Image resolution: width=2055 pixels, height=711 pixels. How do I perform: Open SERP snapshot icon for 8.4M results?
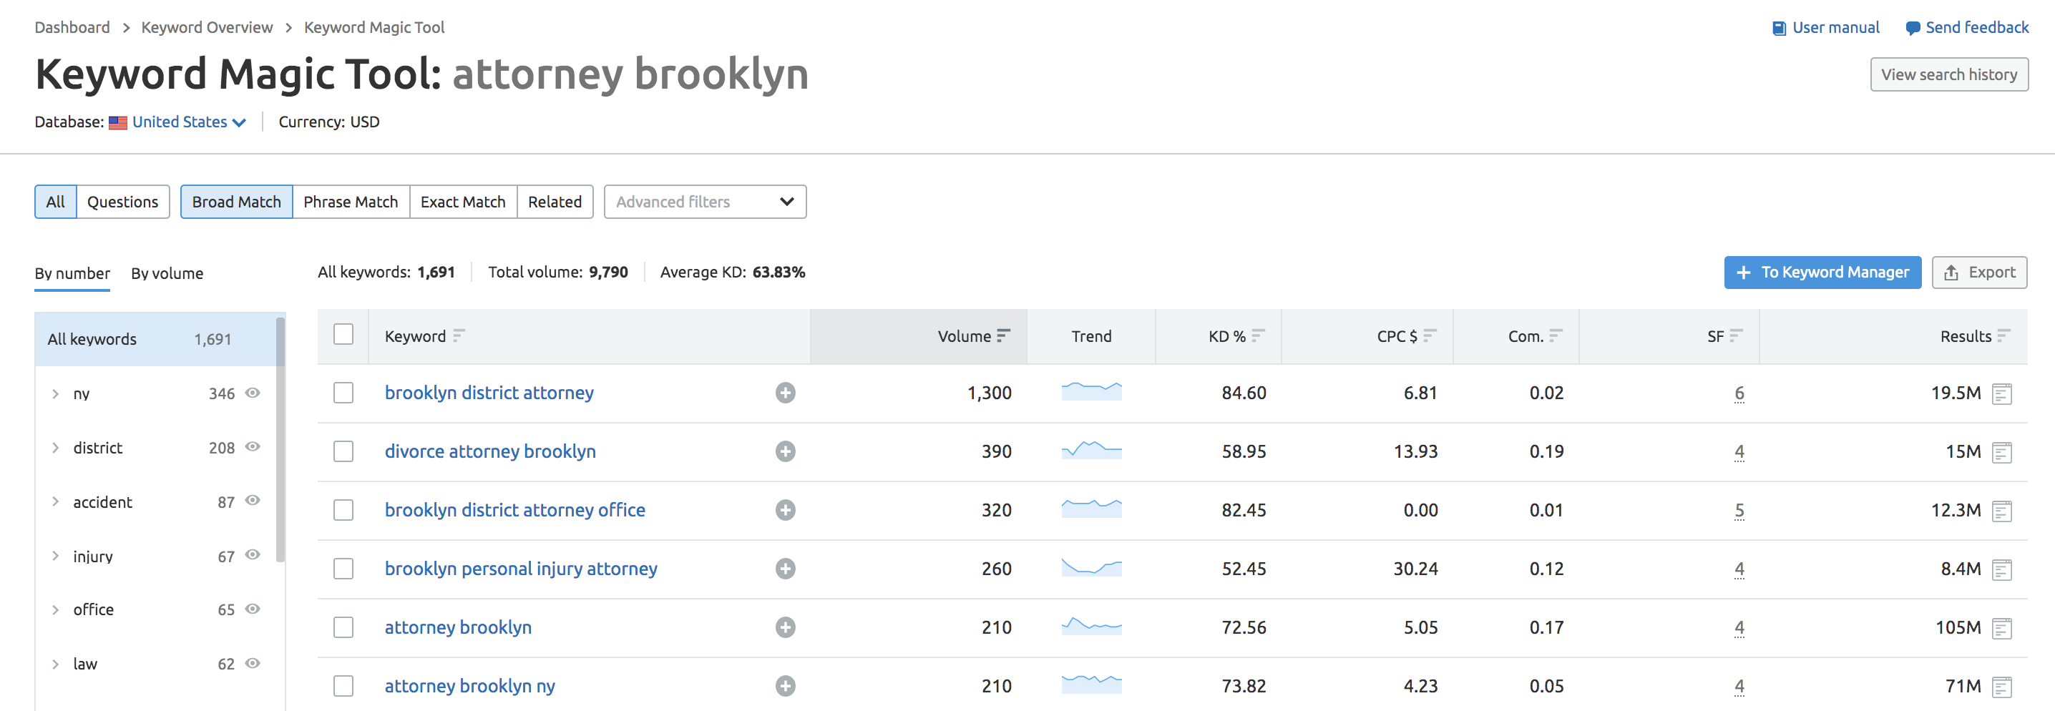(x=2001, y=570)
